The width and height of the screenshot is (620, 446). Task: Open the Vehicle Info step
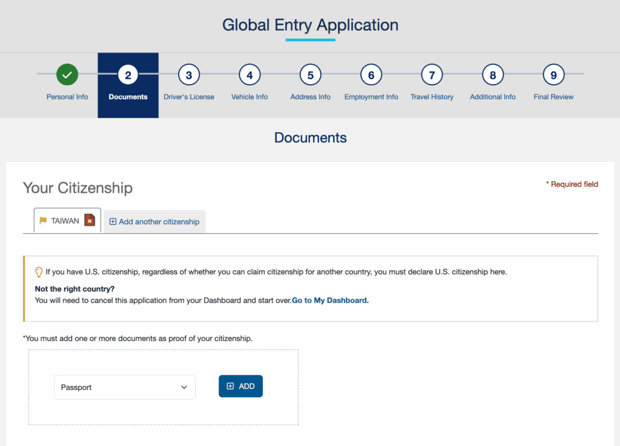[249, 74]
